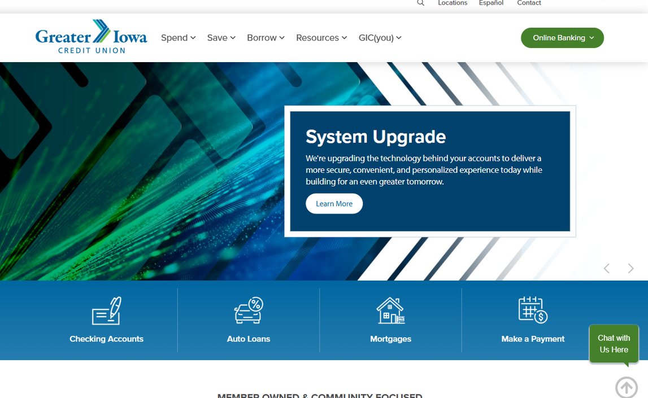Expand the Borrow menu

266,38
